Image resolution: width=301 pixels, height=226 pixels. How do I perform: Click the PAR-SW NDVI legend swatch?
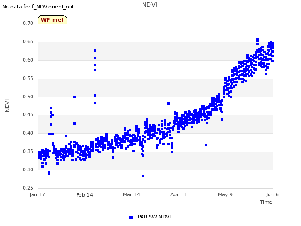click(131, 217)
